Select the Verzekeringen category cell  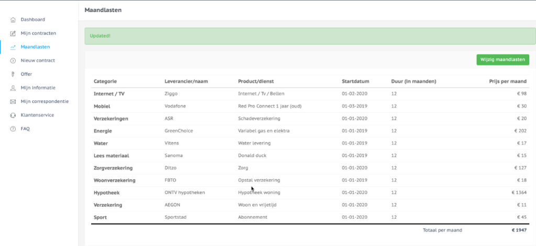111,119
